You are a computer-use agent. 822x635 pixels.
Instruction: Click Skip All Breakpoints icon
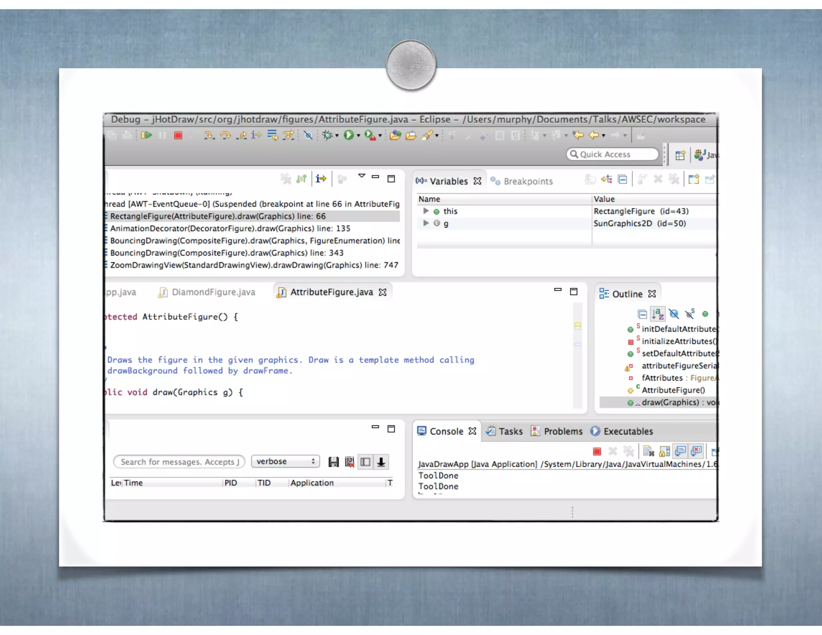coord(308,135)
